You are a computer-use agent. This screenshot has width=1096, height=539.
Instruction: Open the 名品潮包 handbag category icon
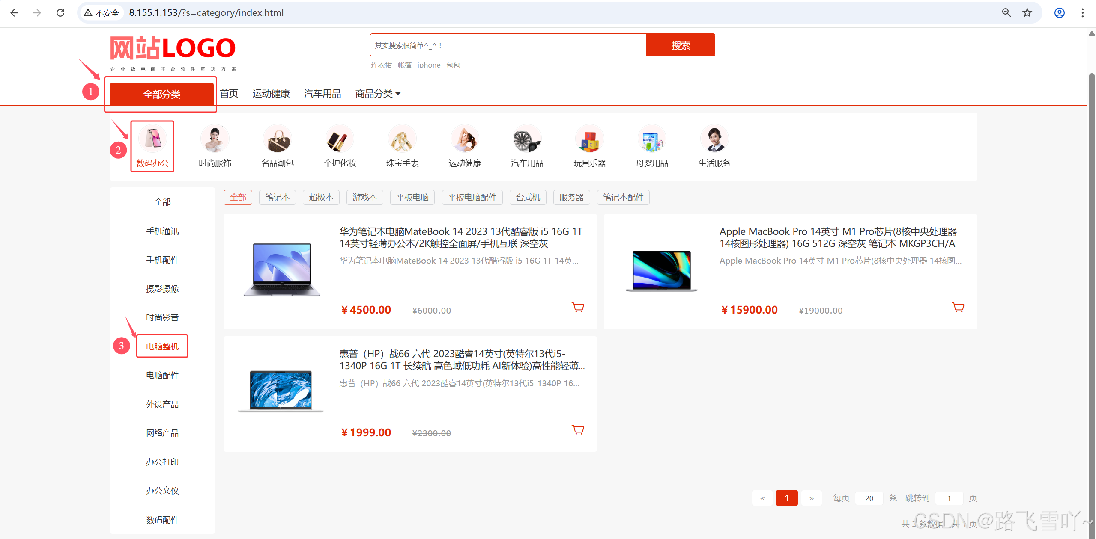[278, 139]
